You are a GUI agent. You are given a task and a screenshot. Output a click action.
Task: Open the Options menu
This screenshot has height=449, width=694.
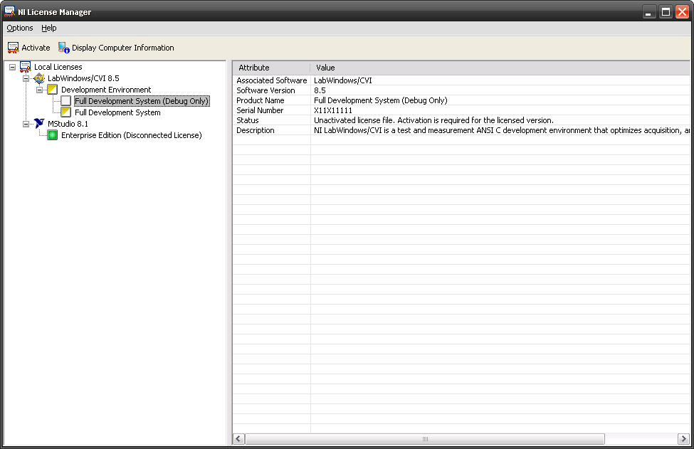click(x=20, y=28)
